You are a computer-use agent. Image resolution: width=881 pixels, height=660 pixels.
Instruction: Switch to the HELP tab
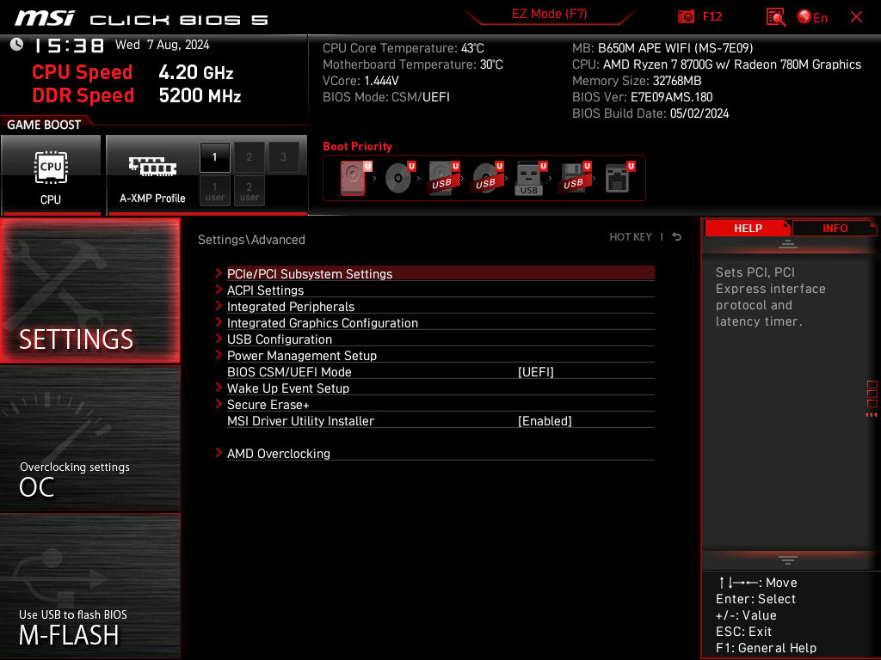tap(748, 229)
